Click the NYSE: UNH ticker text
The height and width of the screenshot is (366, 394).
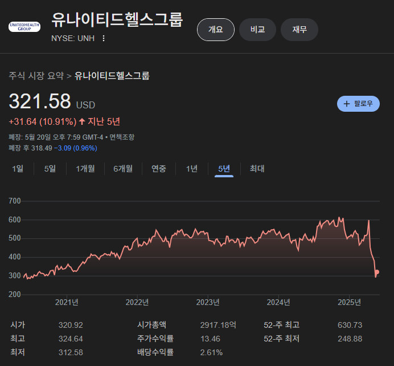tap(73, 38)
